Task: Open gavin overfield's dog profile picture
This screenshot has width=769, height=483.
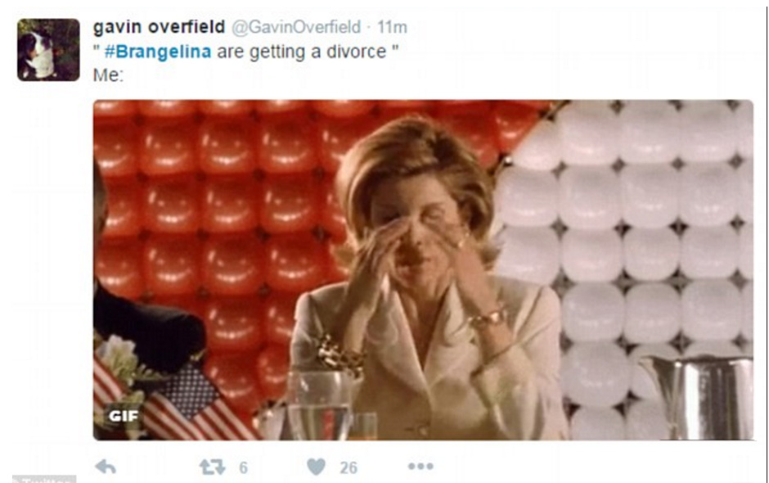Action: 48,50
